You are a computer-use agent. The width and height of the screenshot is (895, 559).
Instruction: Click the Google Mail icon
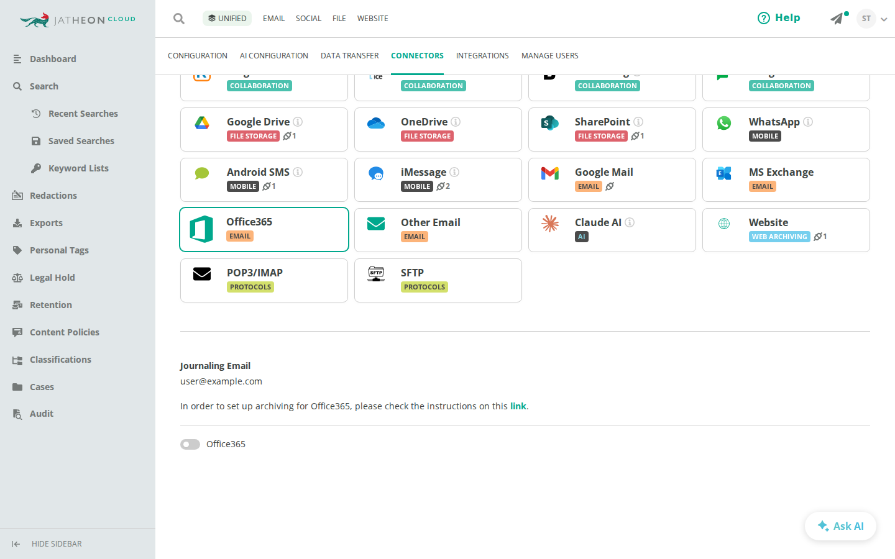pyautogui.click(x=550, y=173)
